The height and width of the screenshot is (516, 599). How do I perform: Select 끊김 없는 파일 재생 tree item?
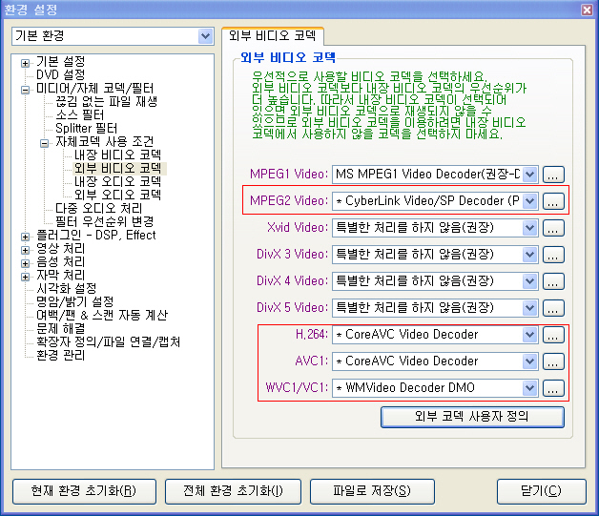pyautogui.click(x=106, y=101)
